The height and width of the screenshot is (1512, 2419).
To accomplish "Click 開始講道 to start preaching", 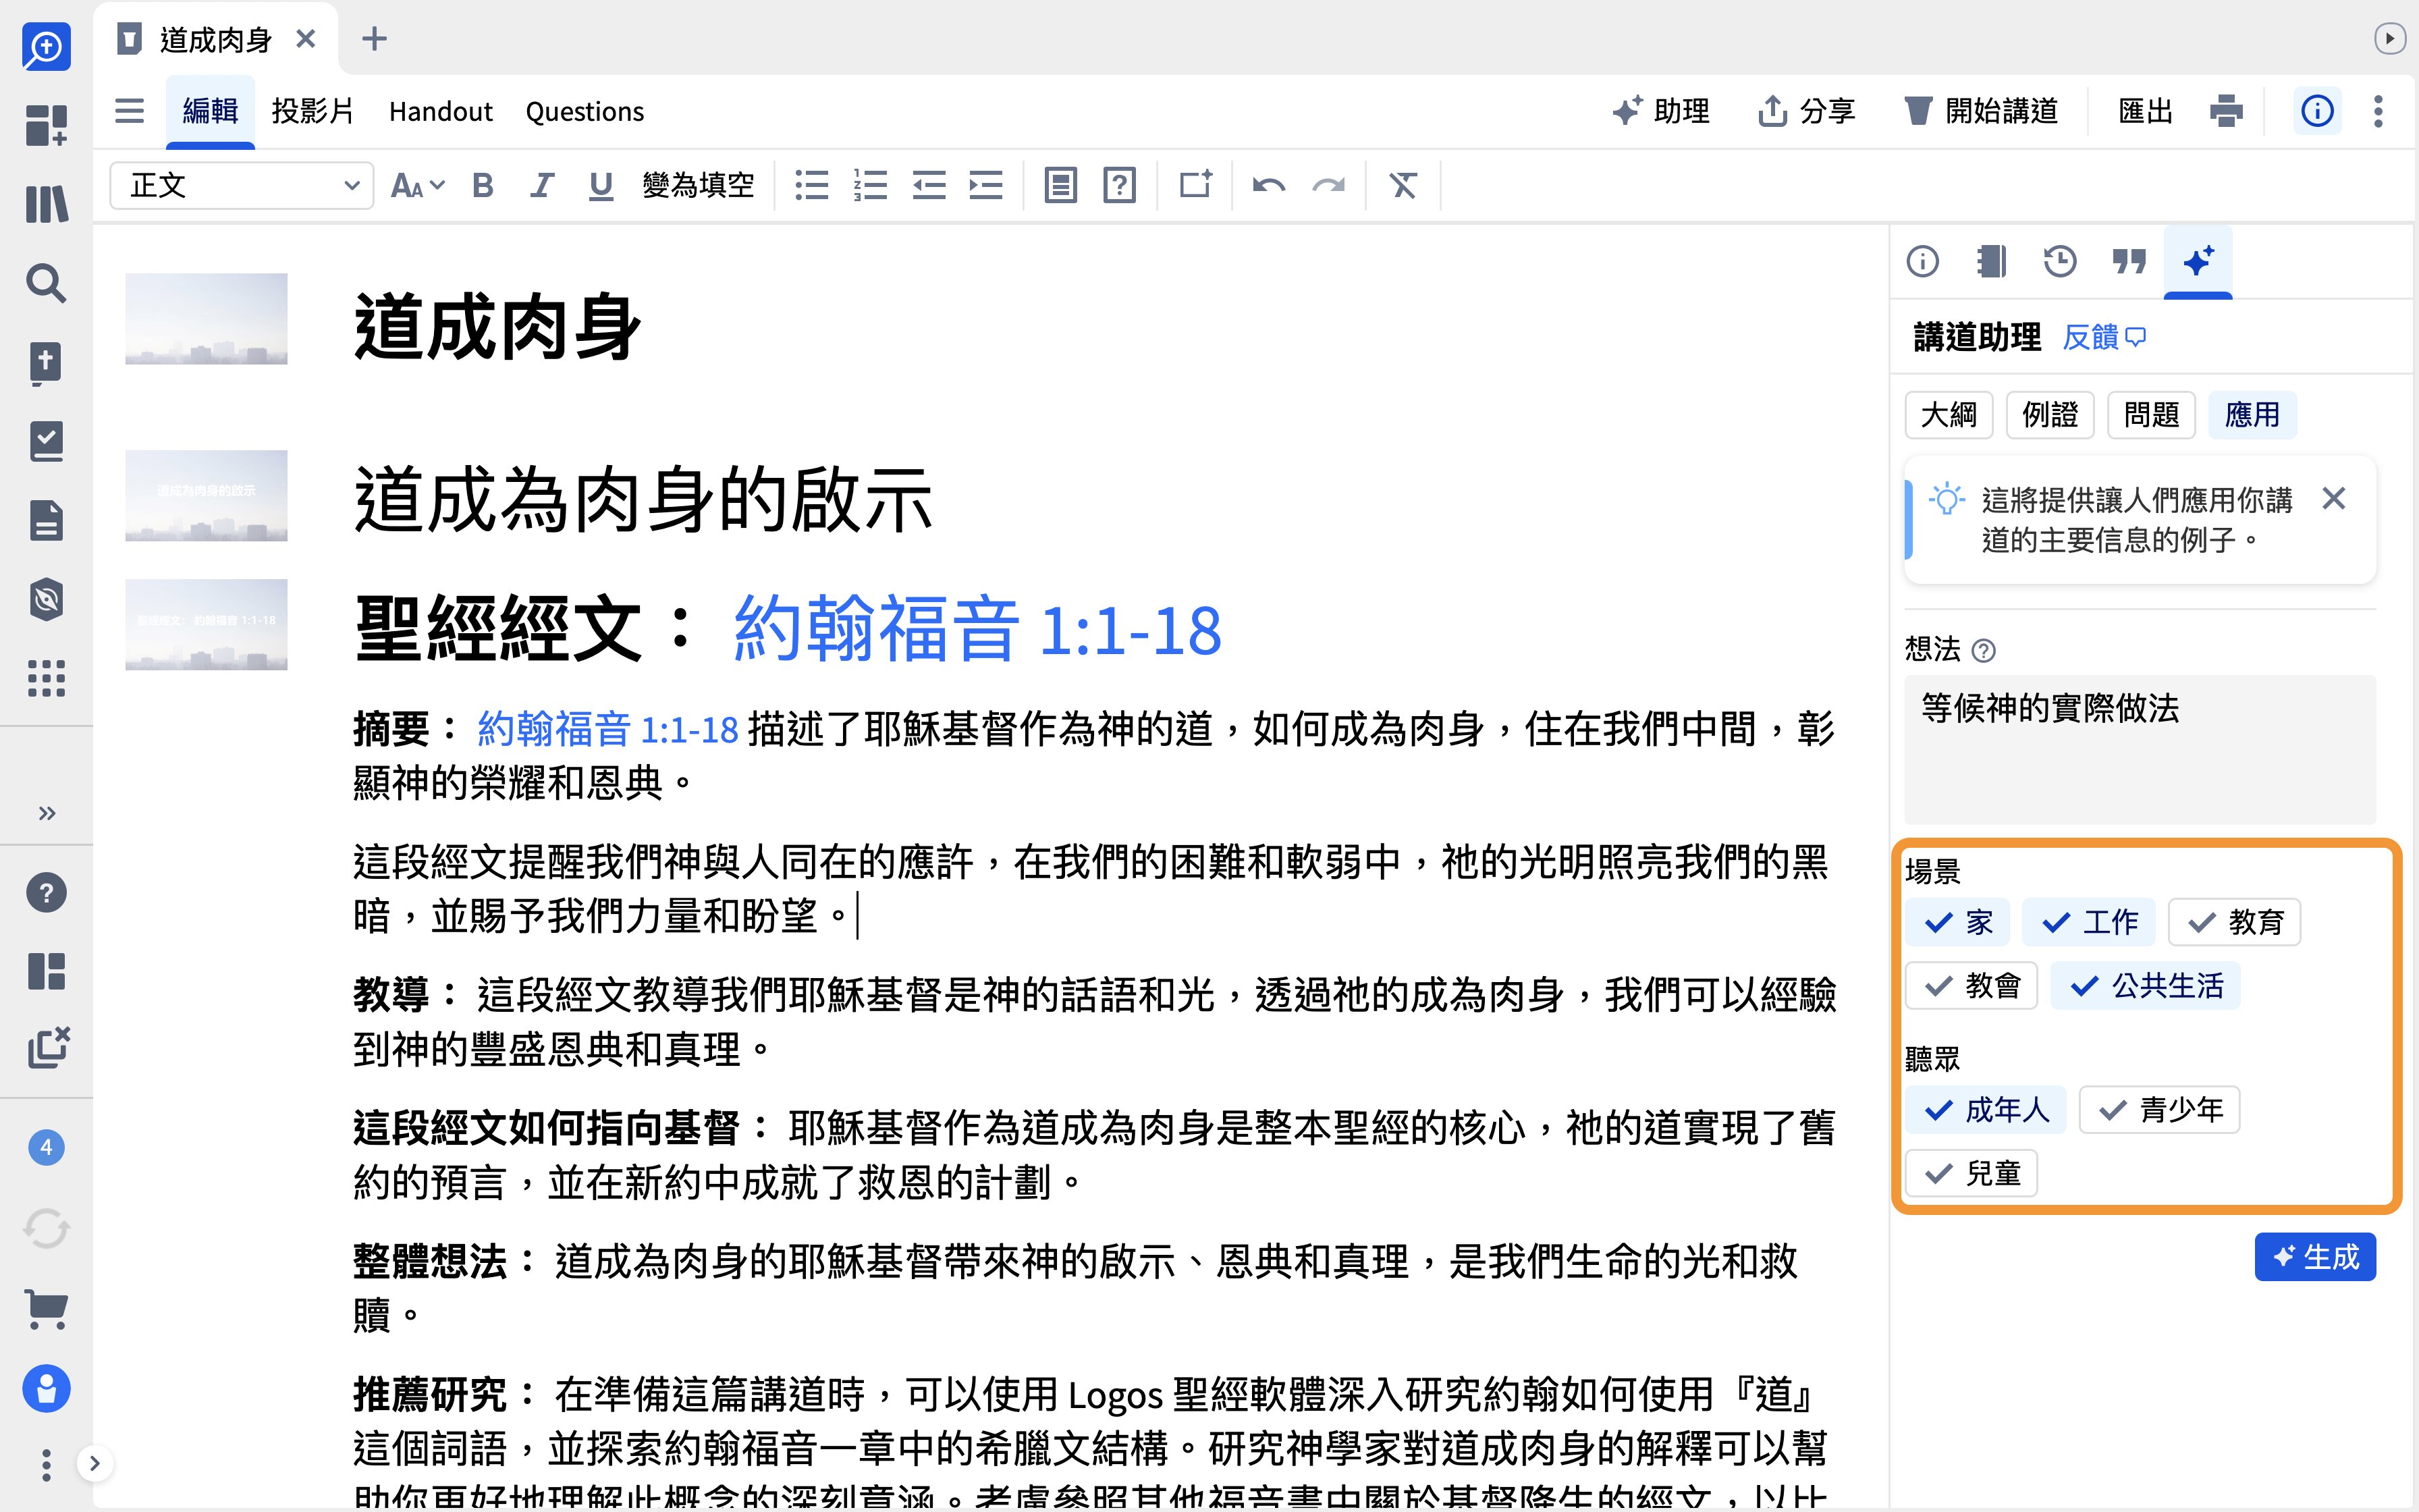I will click(x=1981, y=111).
